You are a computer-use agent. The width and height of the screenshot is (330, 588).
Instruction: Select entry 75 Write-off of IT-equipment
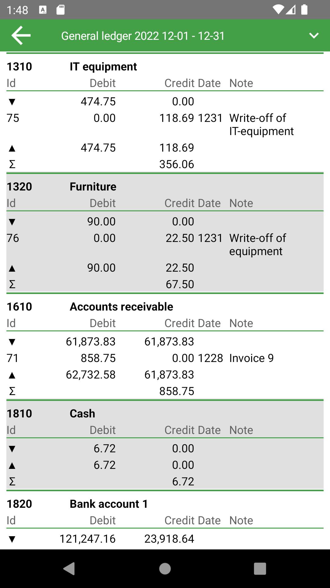(x=165, y=124)
